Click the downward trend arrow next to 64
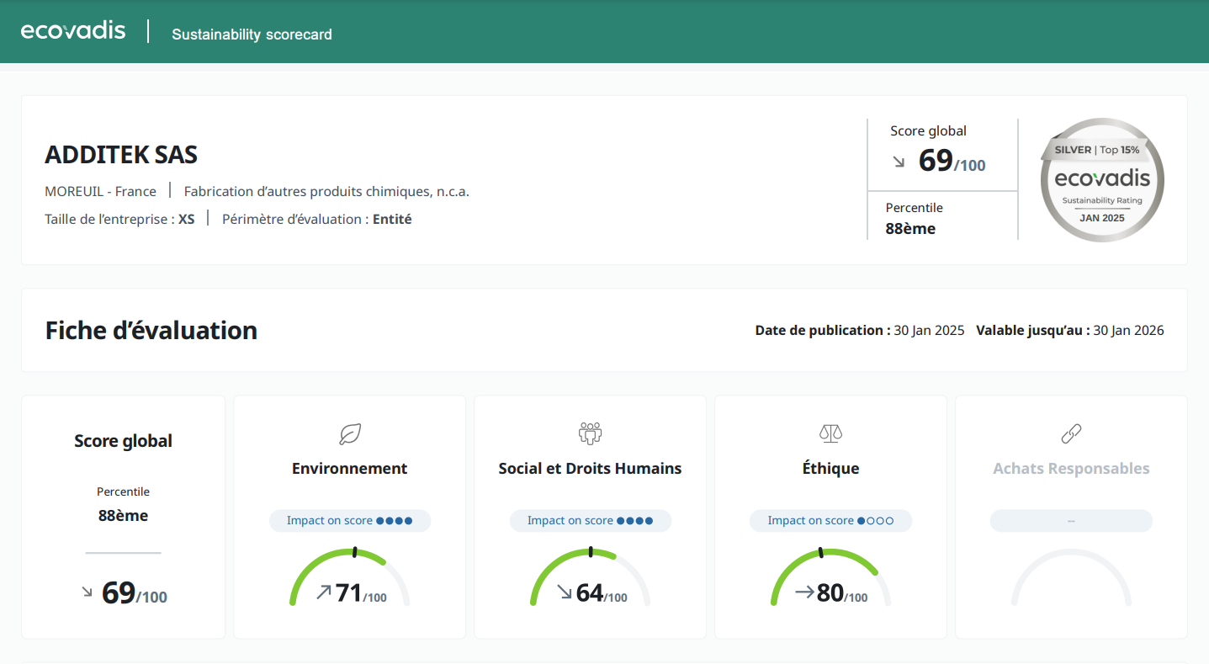Image resolution: width=1209 pixels, height=664 pixels. click(565, 592)
